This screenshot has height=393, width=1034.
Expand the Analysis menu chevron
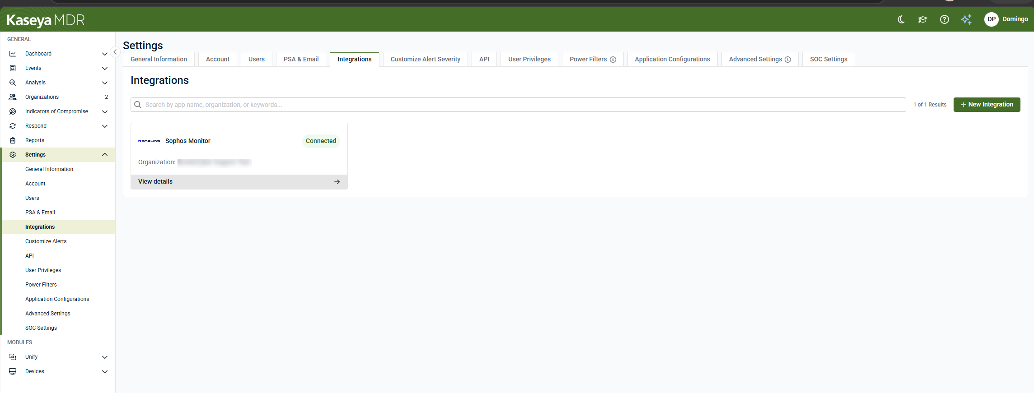pos(105,83)
